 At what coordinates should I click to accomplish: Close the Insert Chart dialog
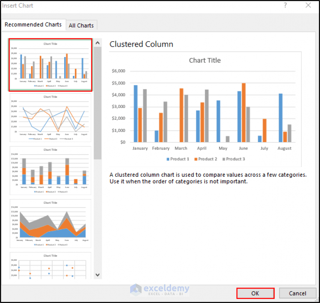tap(308, 5)
